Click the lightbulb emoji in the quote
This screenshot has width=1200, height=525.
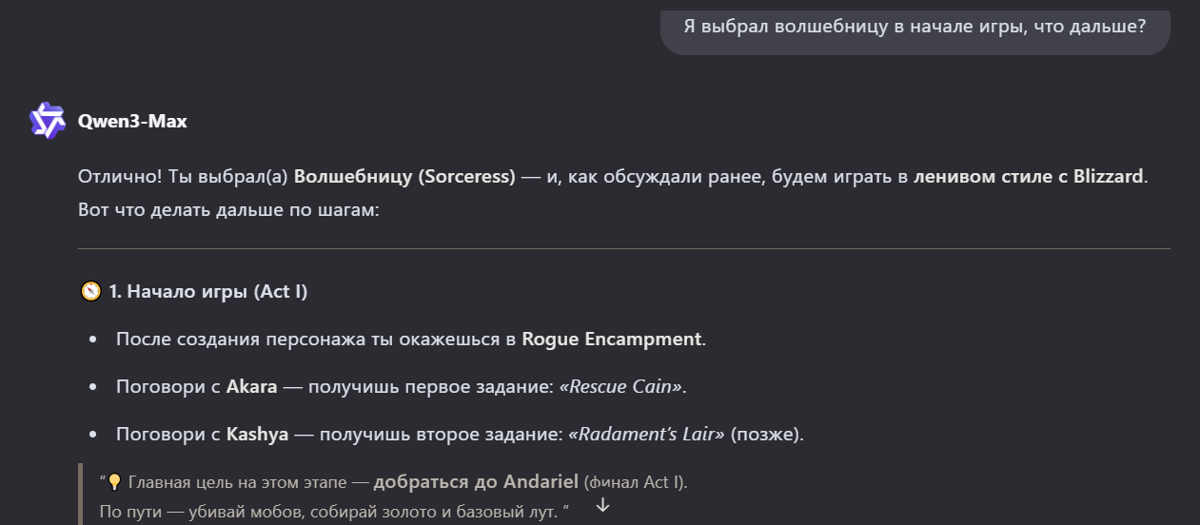point(114,482)
